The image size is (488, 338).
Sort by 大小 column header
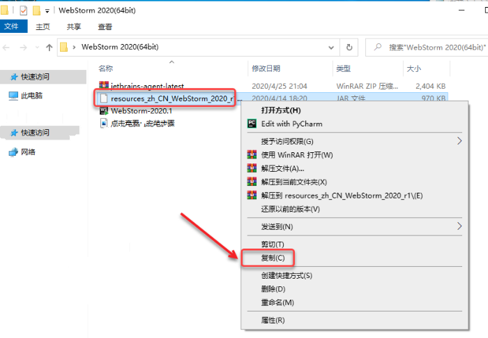[x=414, y=68]
